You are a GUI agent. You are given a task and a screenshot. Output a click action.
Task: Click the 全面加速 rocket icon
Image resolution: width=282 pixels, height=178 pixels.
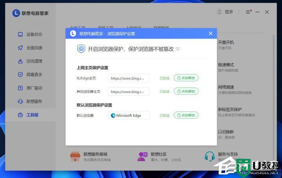pyautogui.click(x=20, y=48)
